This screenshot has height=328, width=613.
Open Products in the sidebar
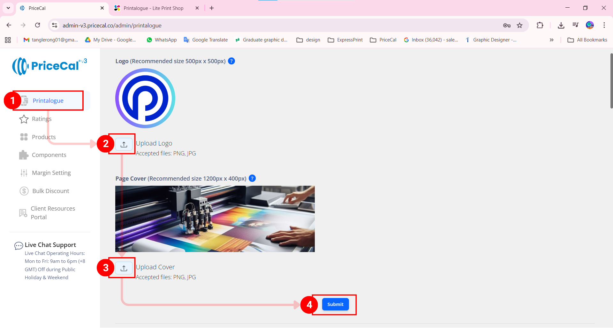tap(44, 137)
